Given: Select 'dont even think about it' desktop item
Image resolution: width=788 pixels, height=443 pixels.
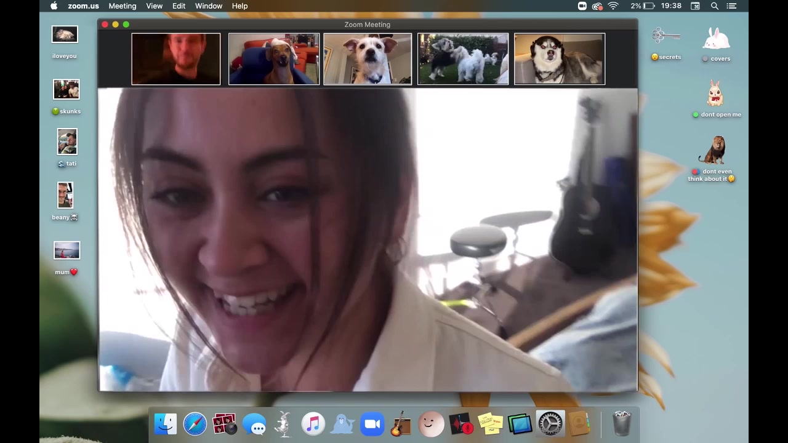Looking at the screenshot, I should tap(712, 159).
